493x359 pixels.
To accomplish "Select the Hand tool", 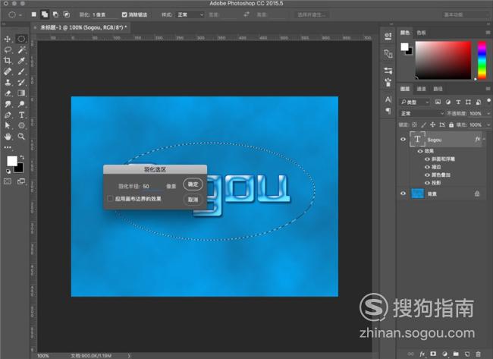I will (x=8, y=136).
